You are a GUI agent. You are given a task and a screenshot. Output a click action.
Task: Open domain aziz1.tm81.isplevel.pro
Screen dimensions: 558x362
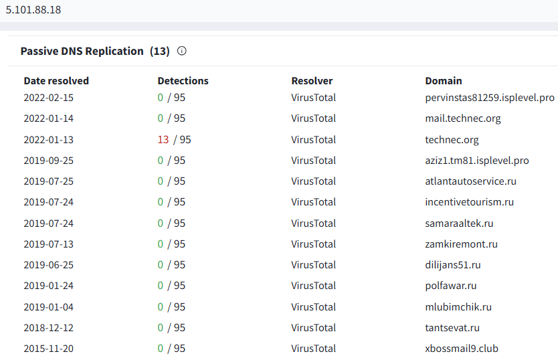point(477,161)
